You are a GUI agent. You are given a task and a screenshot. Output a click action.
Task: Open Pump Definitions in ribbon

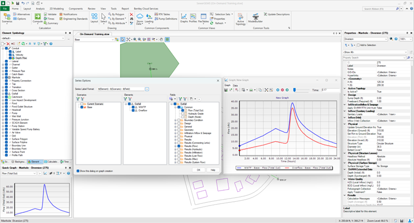click(166, 19)
